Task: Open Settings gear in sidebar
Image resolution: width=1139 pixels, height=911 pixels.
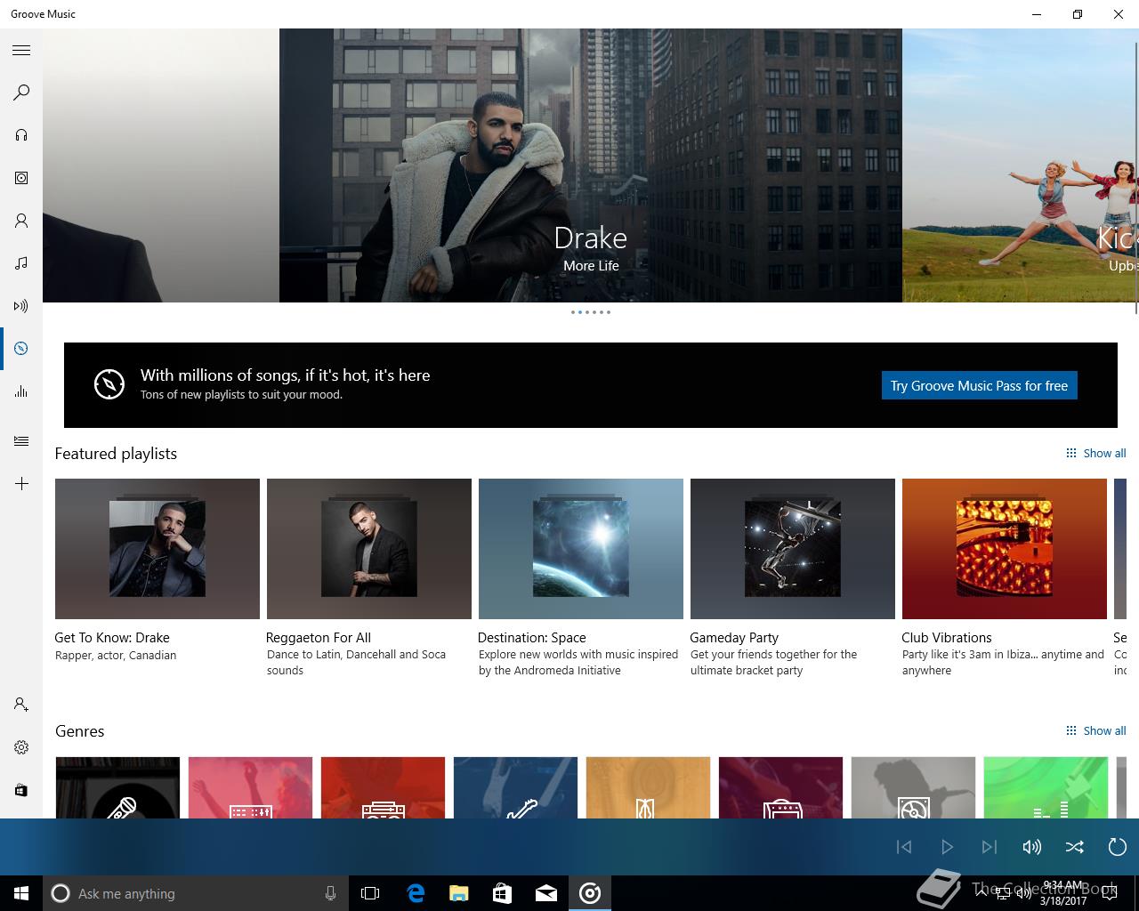Action: point(21,747)
